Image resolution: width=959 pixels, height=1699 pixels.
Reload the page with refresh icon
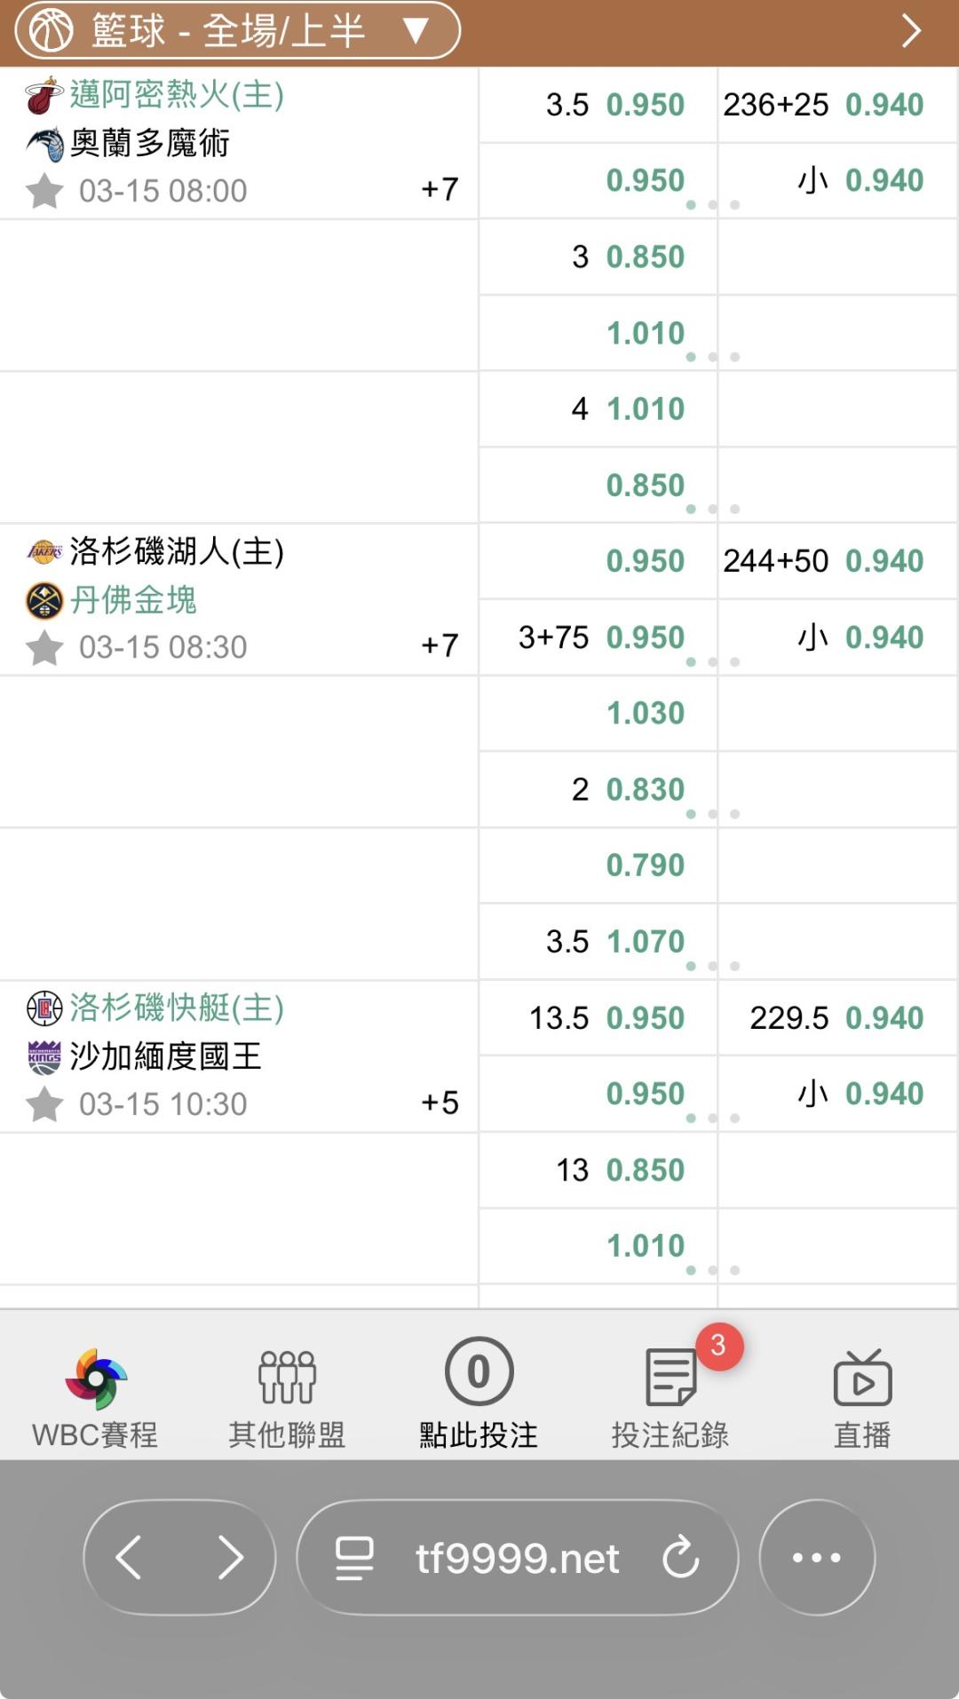681,1557
